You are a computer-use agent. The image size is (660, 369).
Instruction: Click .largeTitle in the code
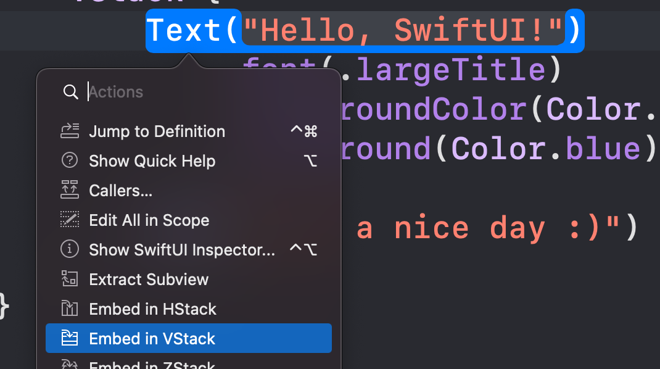pyautogui.click(x=443, y=70)
